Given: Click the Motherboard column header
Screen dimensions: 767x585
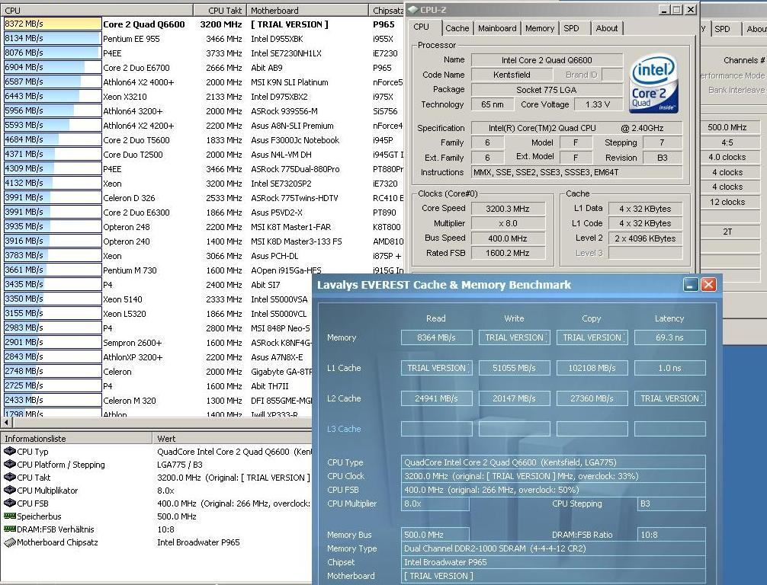Looking at the screenshot, I should pos(308,10).
